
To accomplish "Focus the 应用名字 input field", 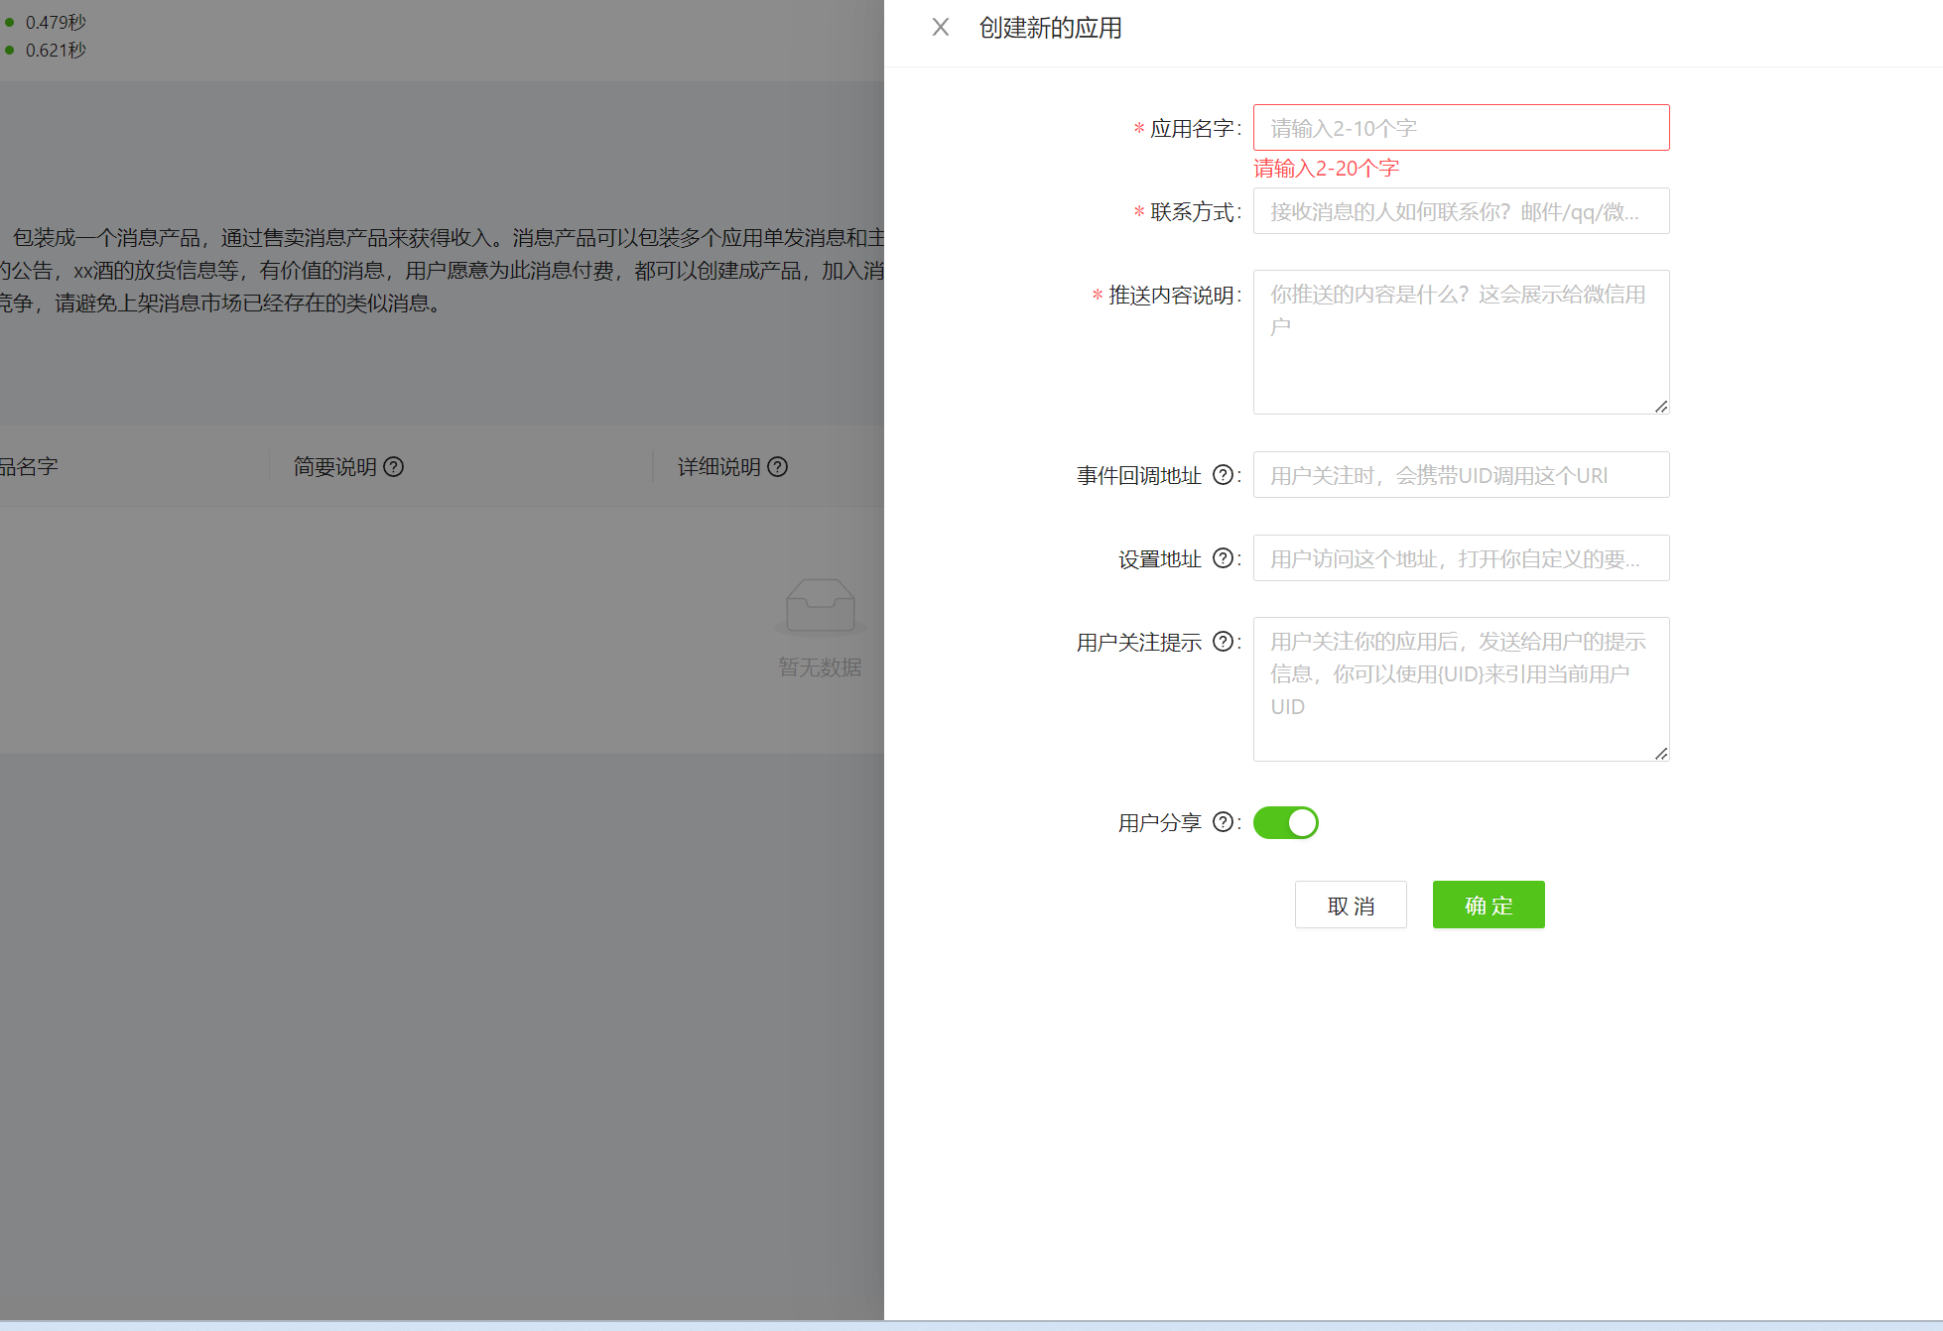I will 1461,128.
